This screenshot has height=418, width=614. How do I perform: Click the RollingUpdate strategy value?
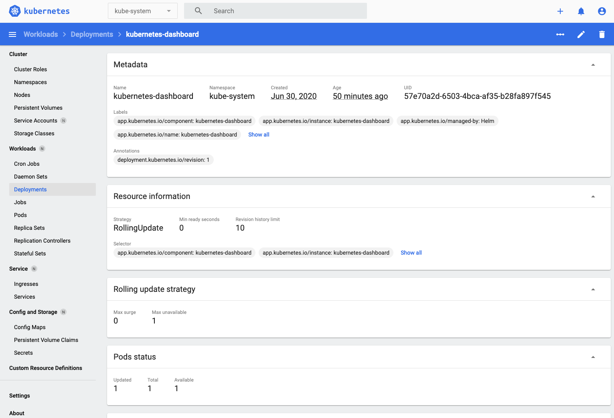[x=138, y=228]
